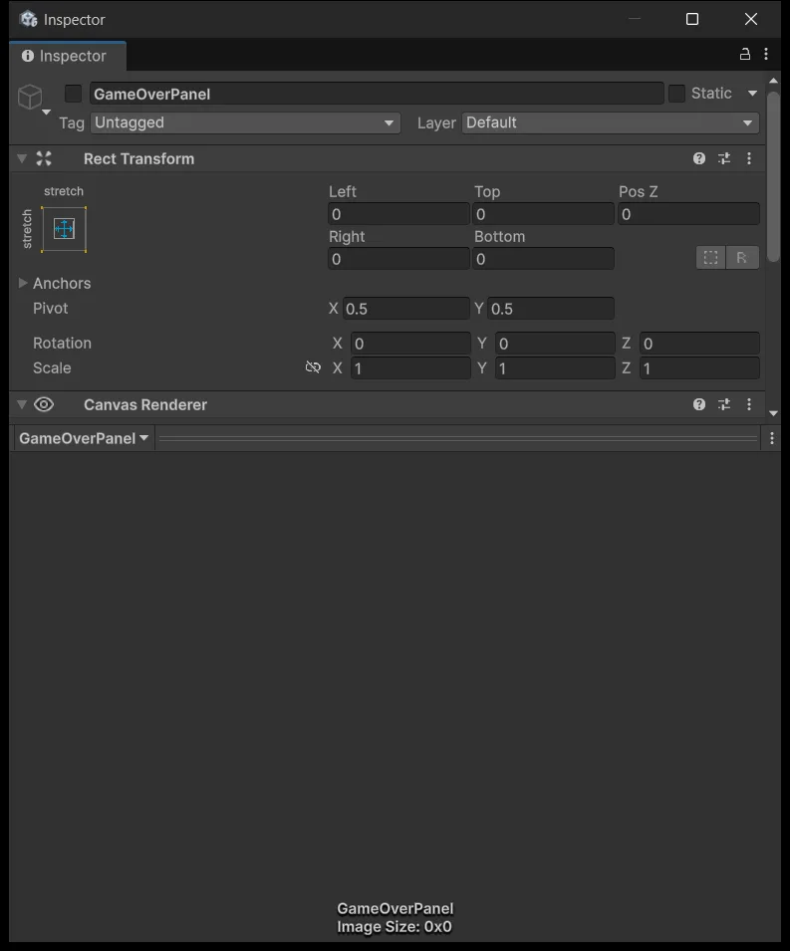
Task: Click the inspector vertical scrollbar thumb
Action: tap(773, 176)
